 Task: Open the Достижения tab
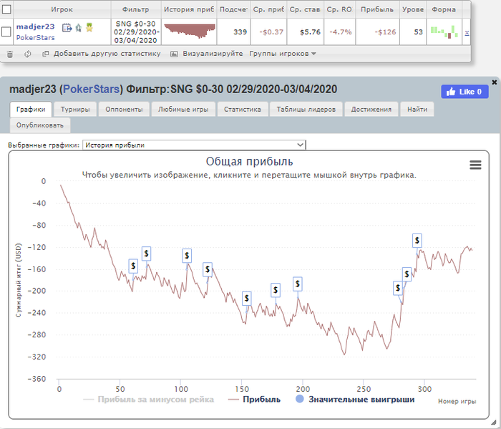[371, 110]
